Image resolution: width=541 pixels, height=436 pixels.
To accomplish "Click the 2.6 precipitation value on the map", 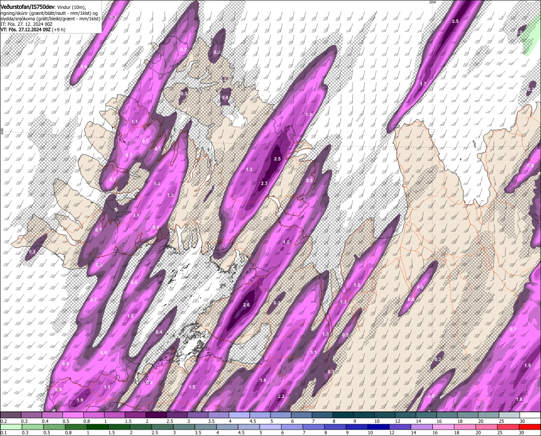I will [247, 305].
